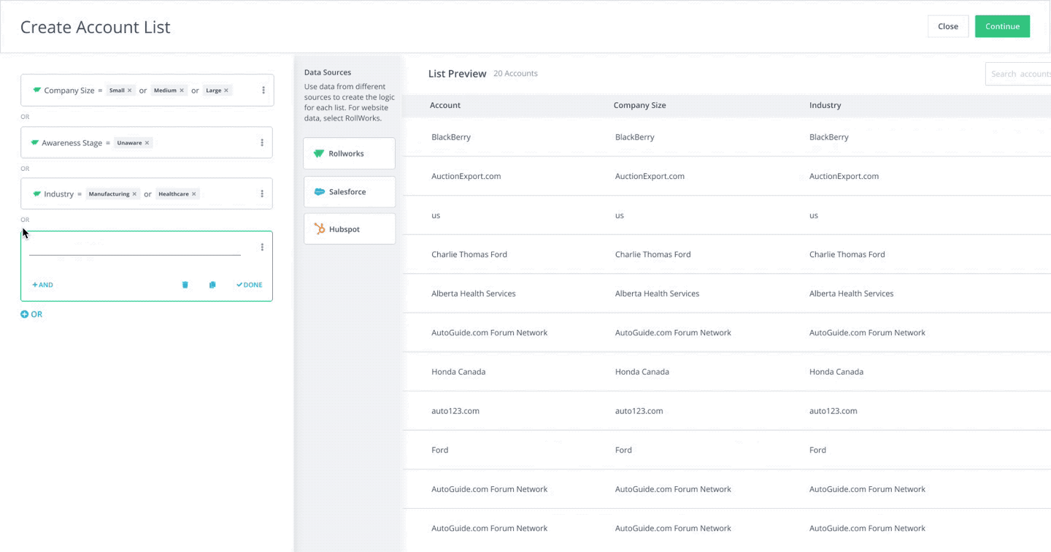This screenshot has height=552, width=1051.
Task: Select auto123.com in Account column
Action: 455,411
